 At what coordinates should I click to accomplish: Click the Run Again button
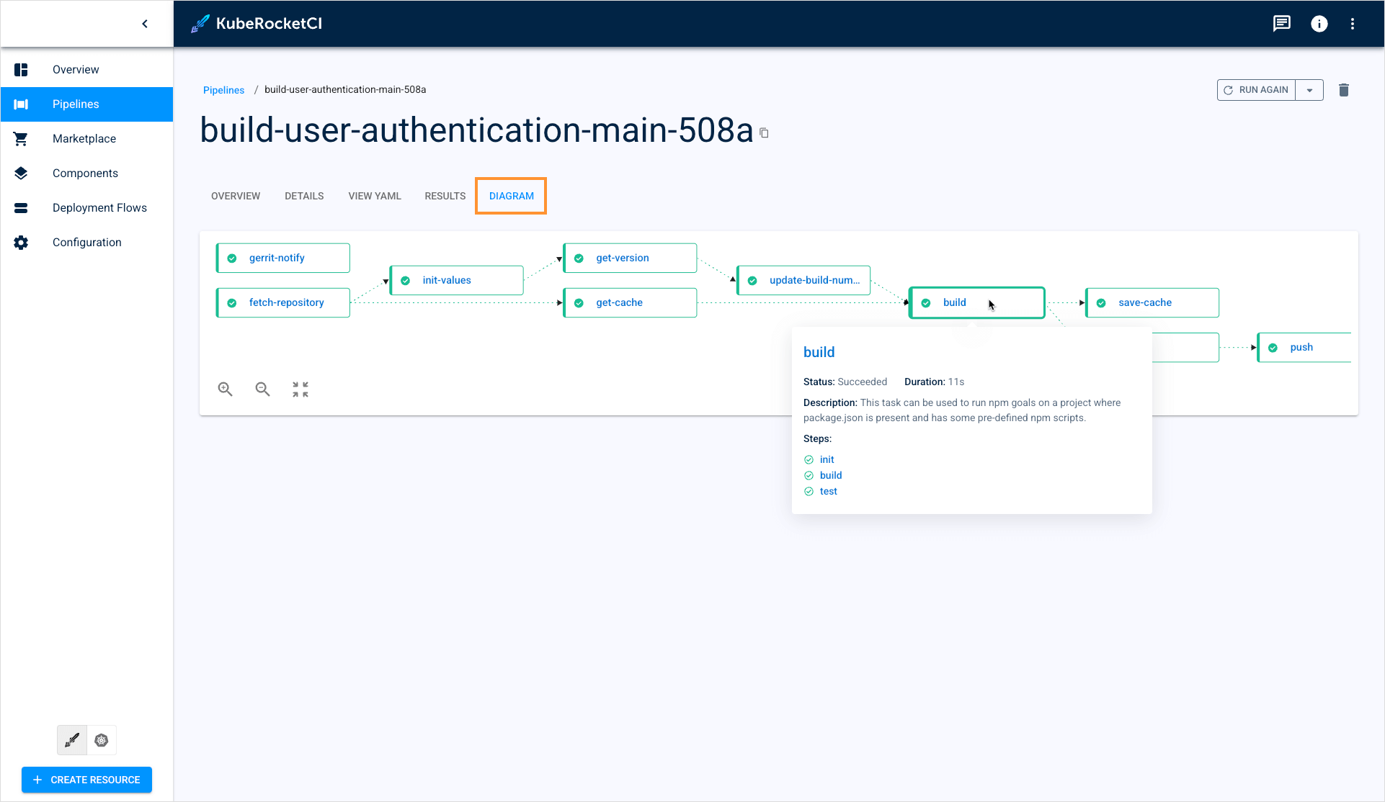[x=1256, y=90]
